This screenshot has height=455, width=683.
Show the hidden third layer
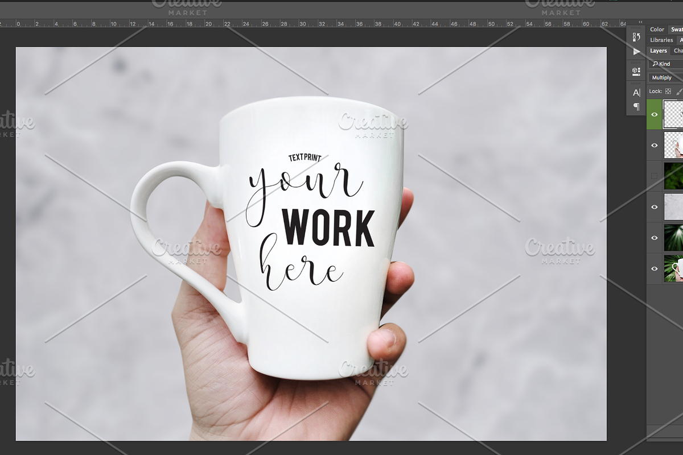[x=653, y=176]
